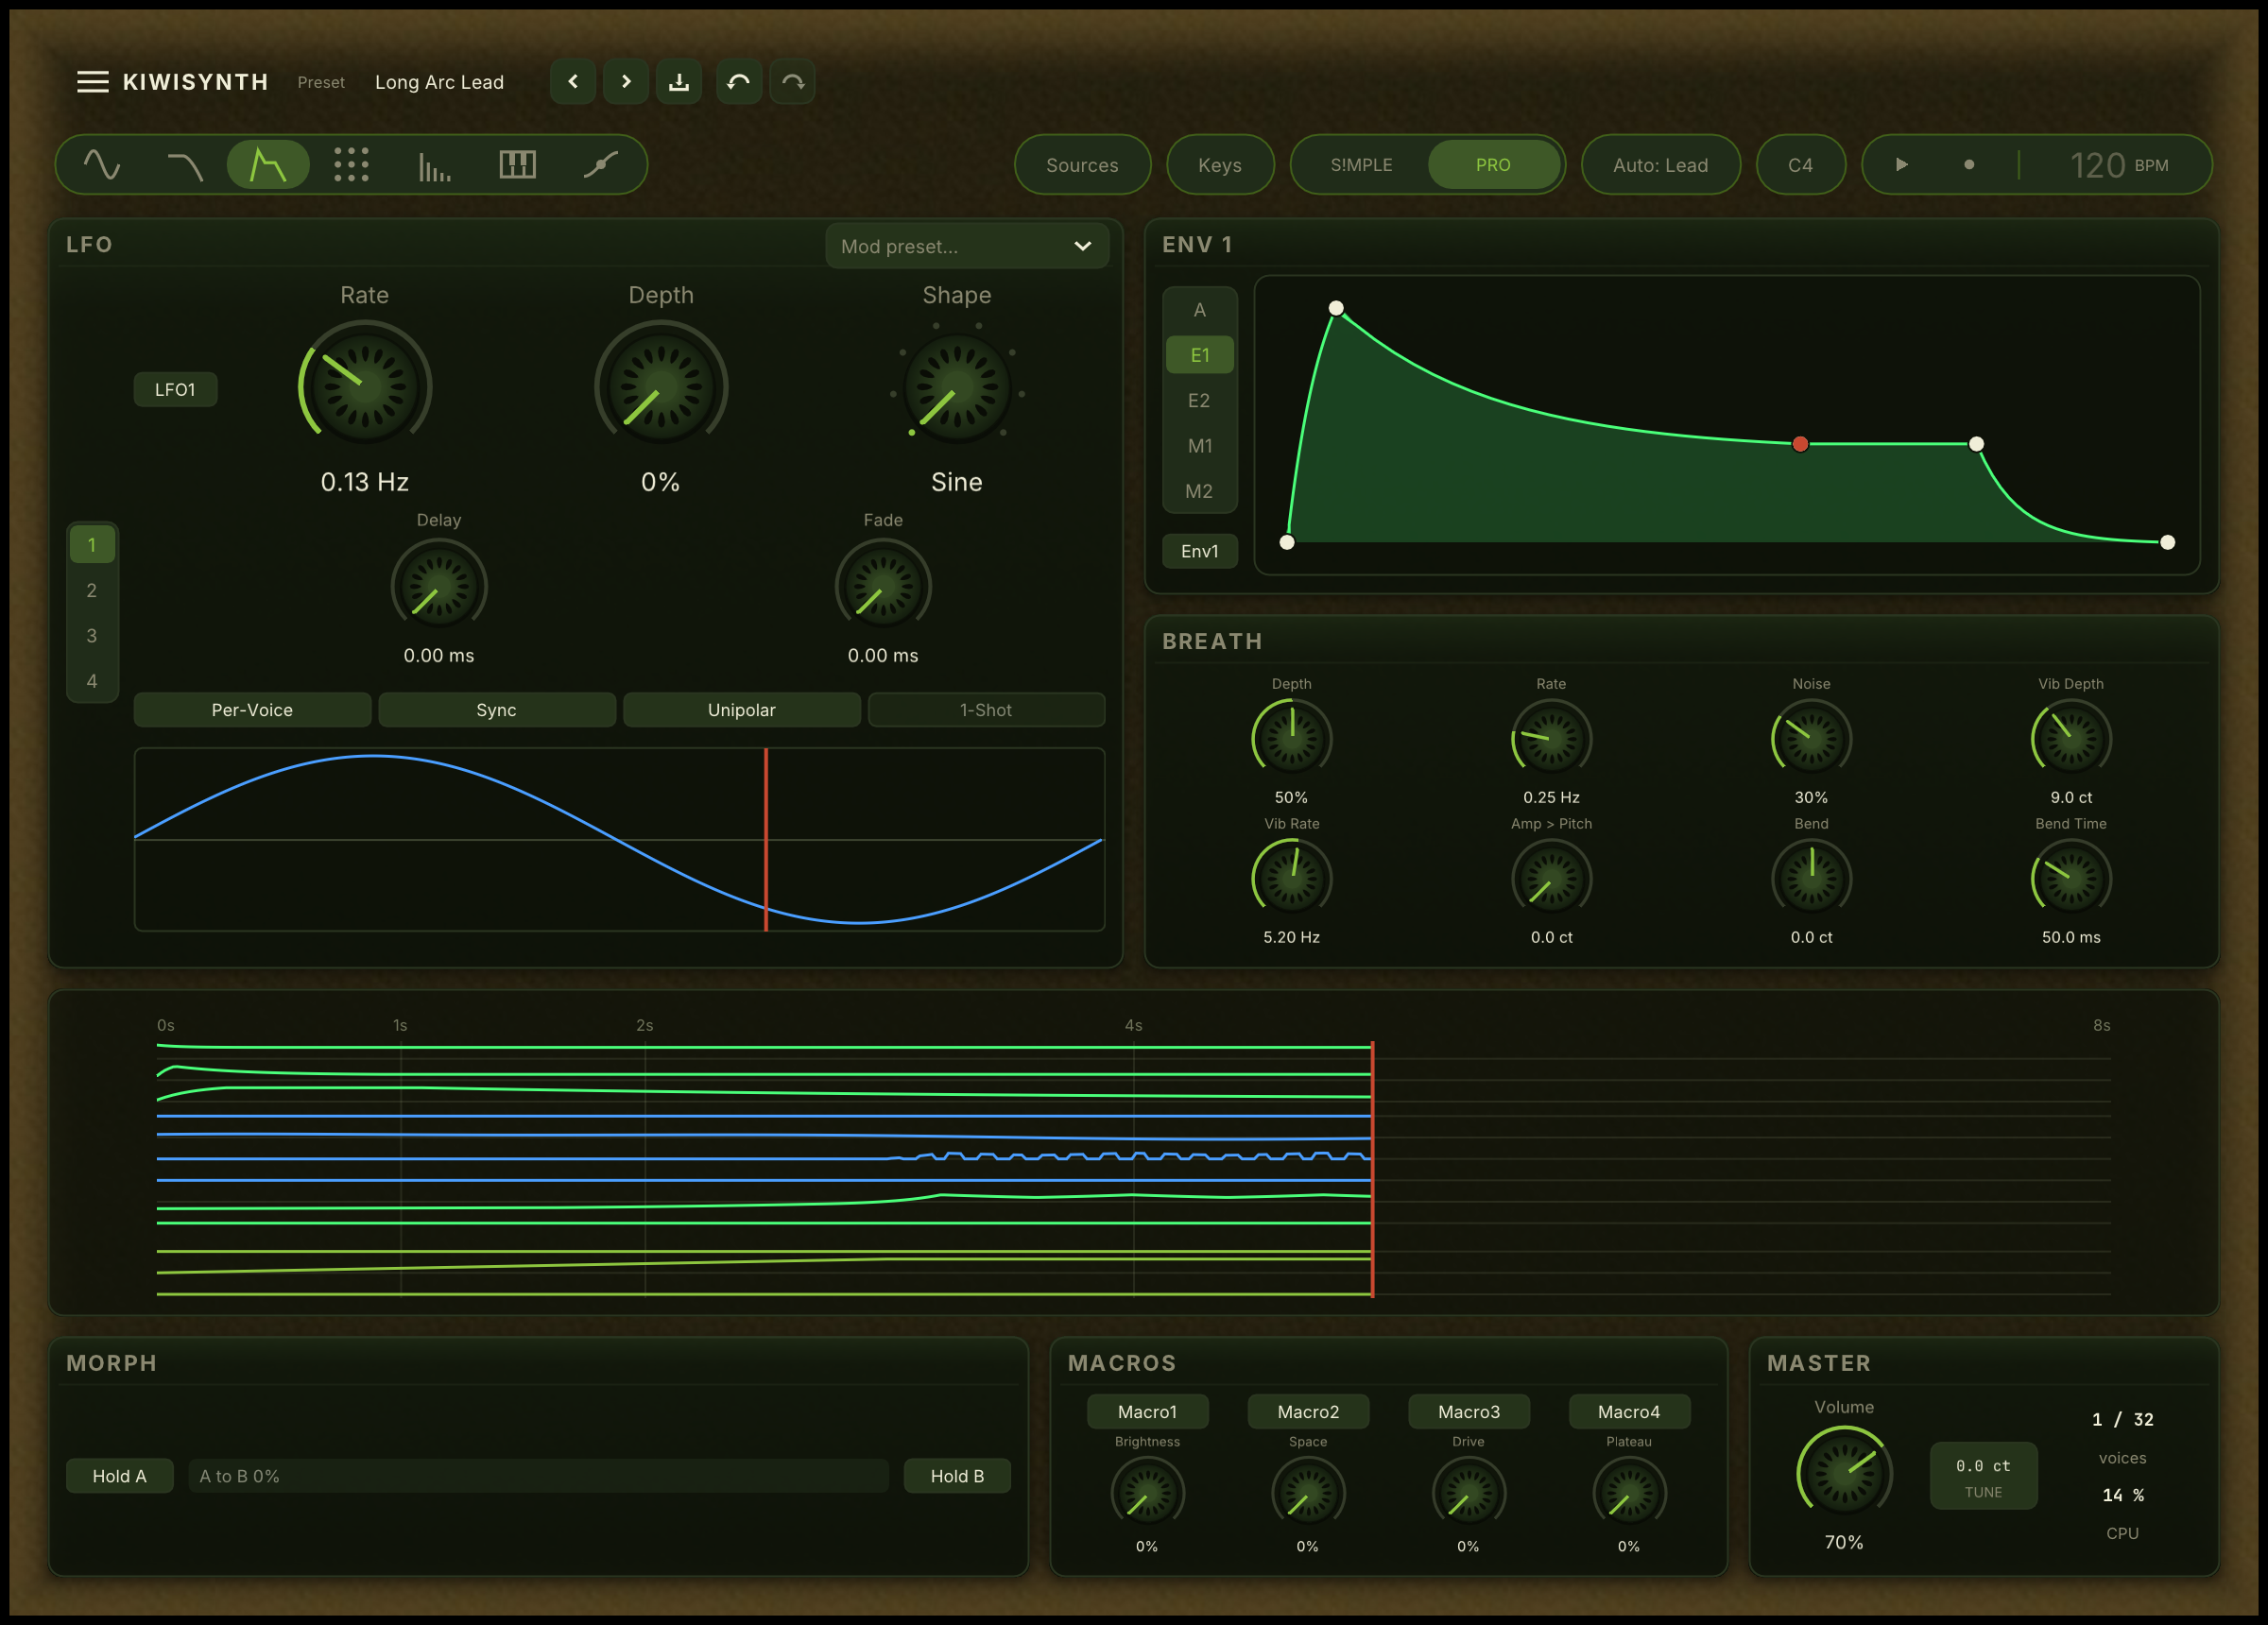The width and height of the screenshot is (2268, 1625).
Task: Redo the last change
Action: [792, 82]
